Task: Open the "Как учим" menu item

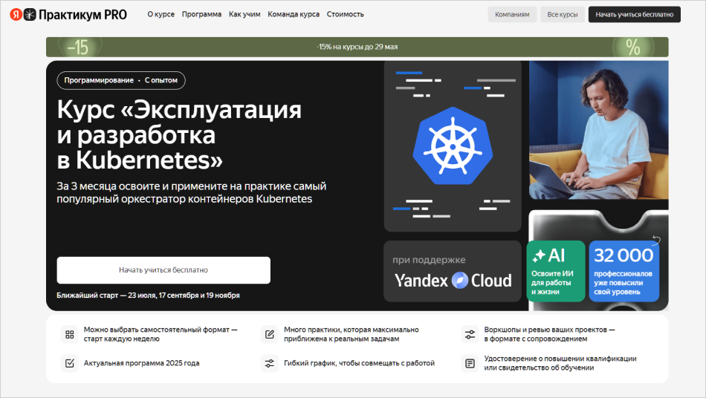Action: 244,14
